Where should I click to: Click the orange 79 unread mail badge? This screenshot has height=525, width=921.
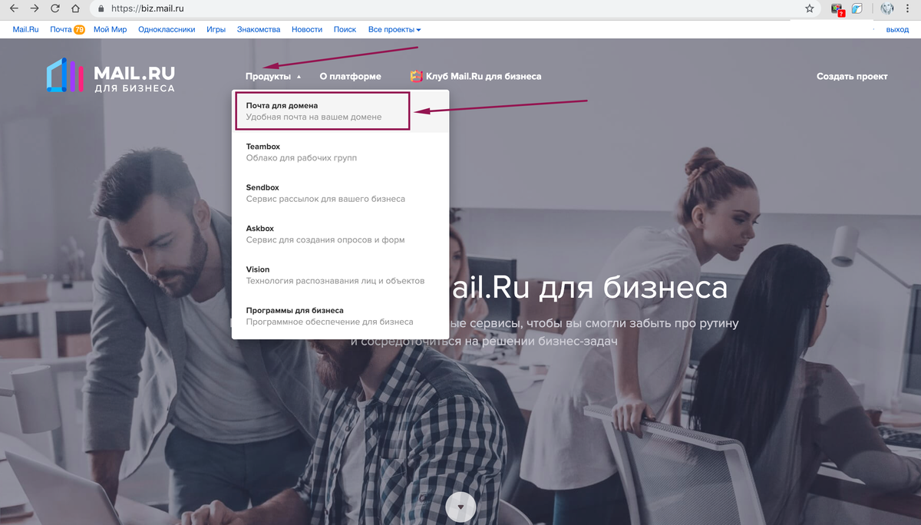[79, 30]
